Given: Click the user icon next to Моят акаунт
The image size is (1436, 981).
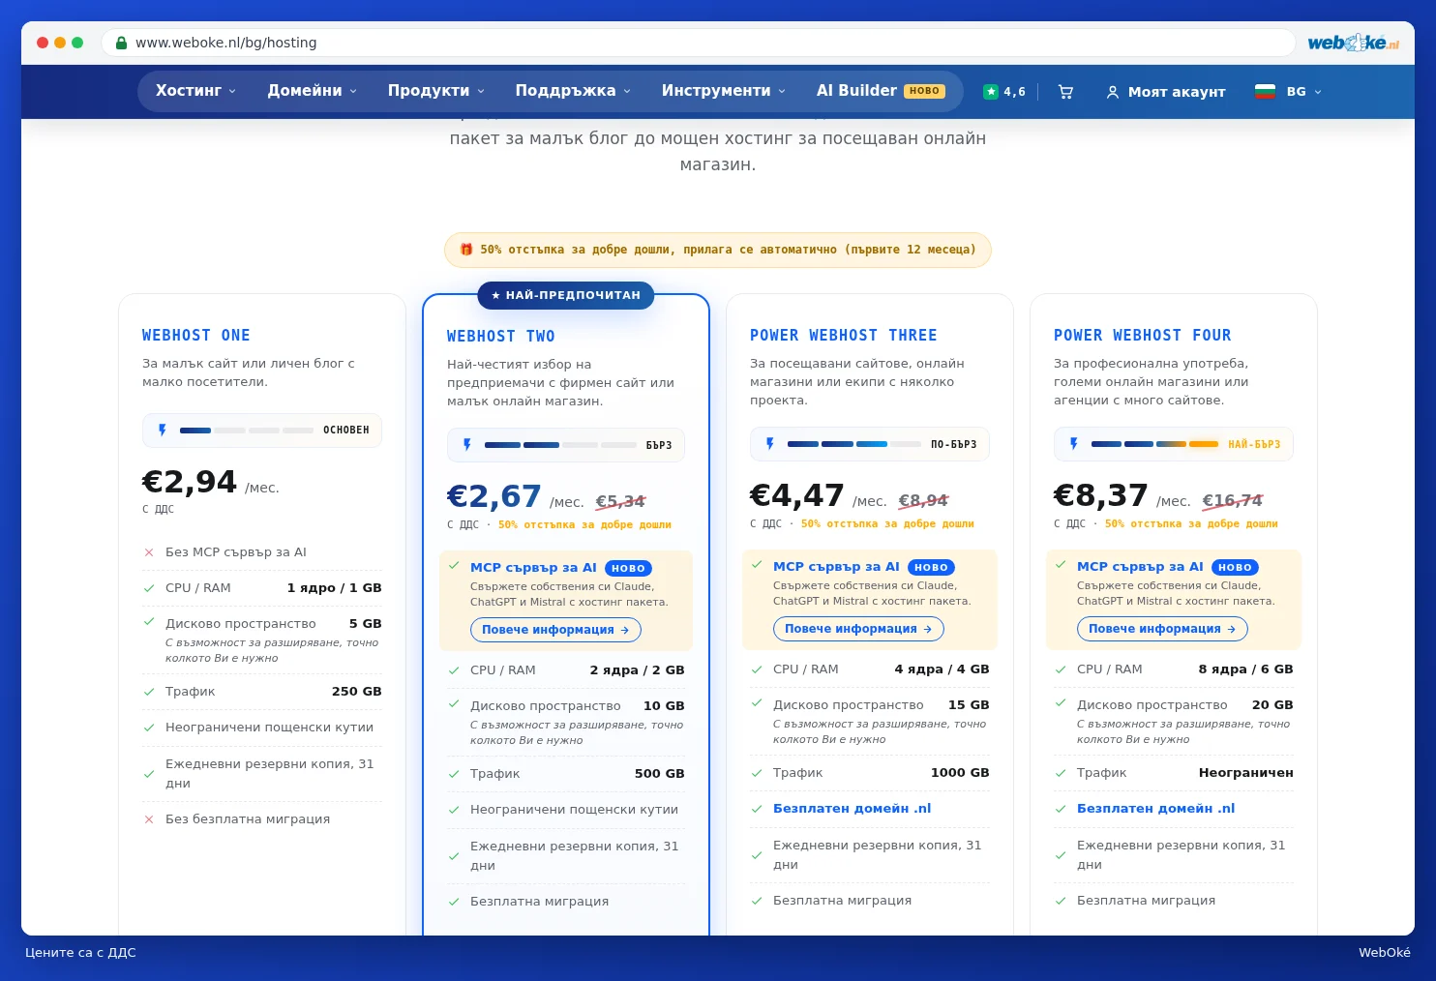Looking at the screenshot, I should click(1113, 92).
